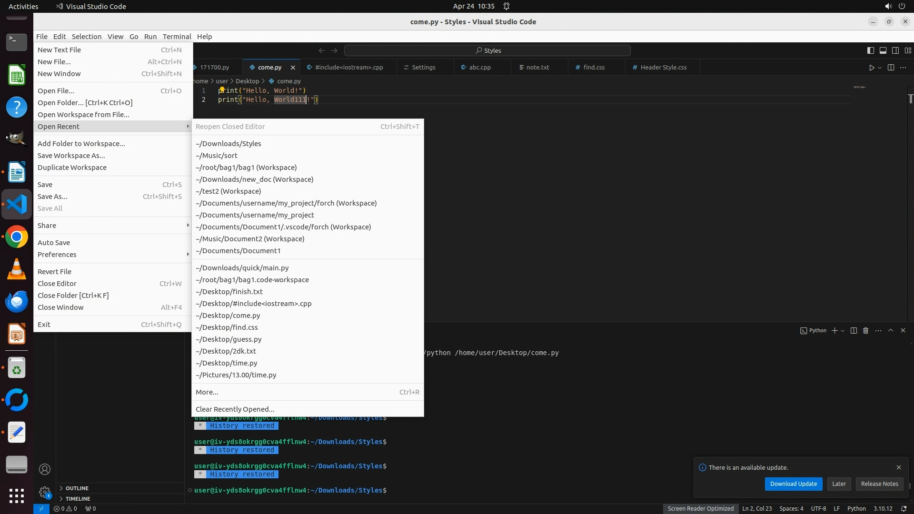Expand the OUTLINE section
The height and width of the screenshot is (514, 914).
[x=77, y=488]
